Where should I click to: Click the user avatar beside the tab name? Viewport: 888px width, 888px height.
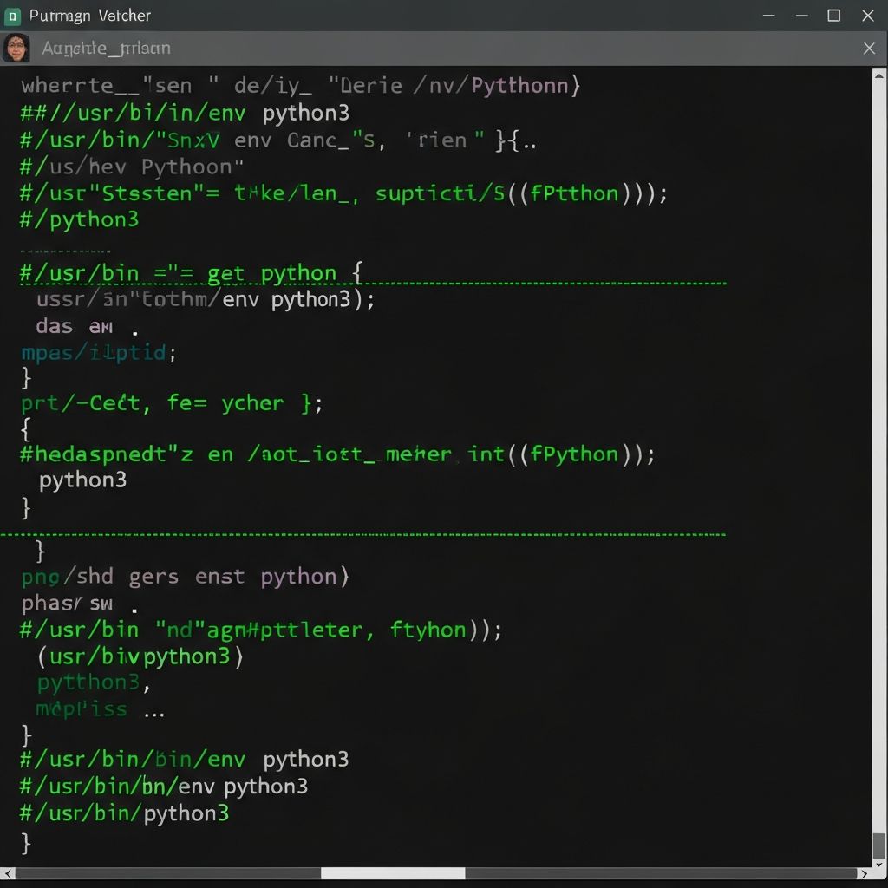pyautogui.click(x=16, y=49)
